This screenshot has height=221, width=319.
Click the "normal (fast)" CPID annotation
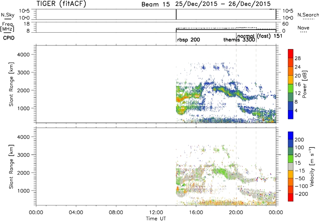click(254, 36)
